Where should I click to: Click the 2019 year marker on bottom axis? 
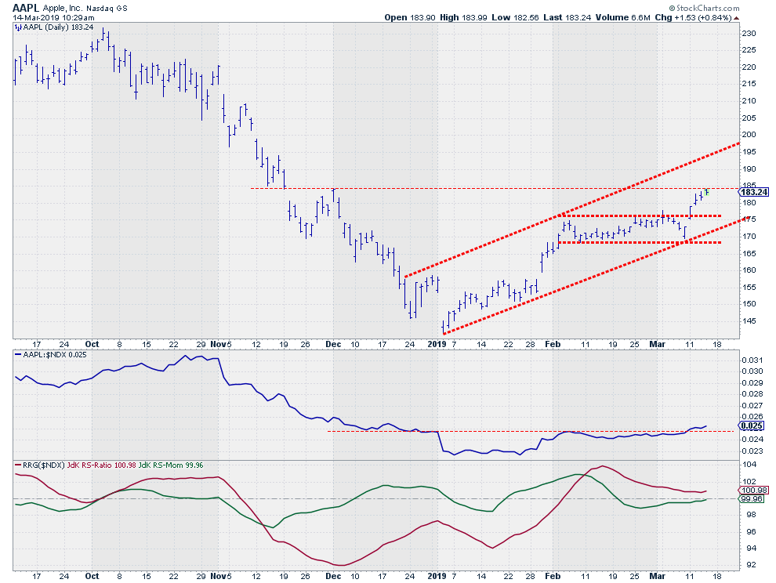coord(437,574)
